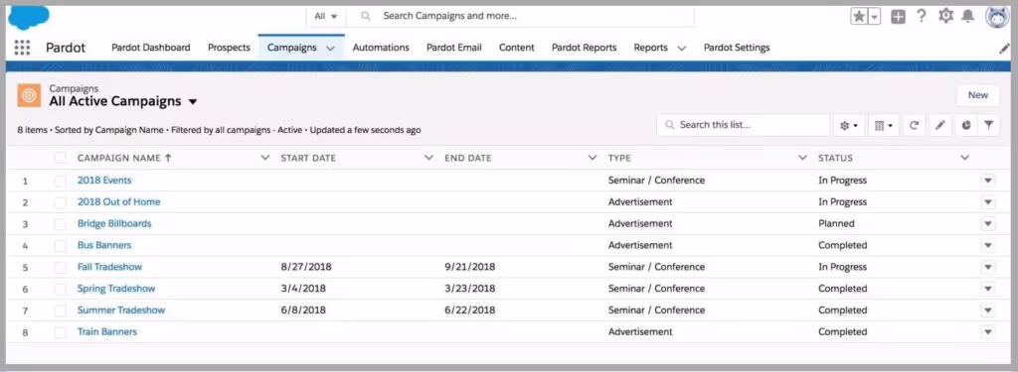Open the Pardot Email tab
The image size is (1018, 372).
453,48
